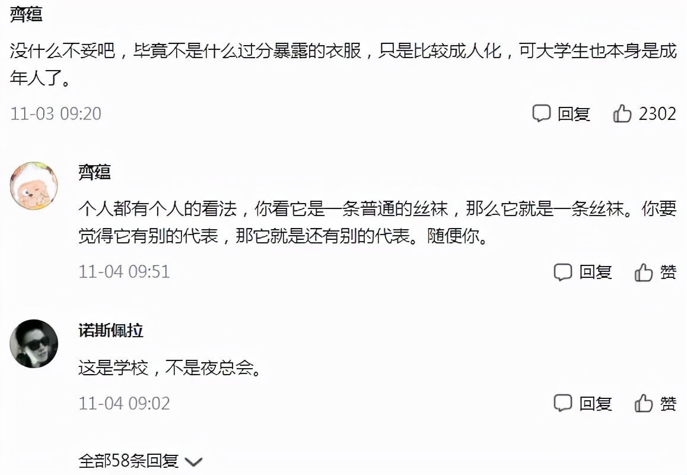This screenshot has width=687, height=475.
Task: Click 诺斯佩拉's sunglasses avatar image
Action: point(34,344)
